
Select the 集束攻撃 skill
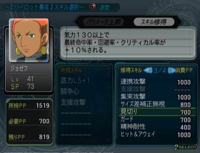point(156,97)
